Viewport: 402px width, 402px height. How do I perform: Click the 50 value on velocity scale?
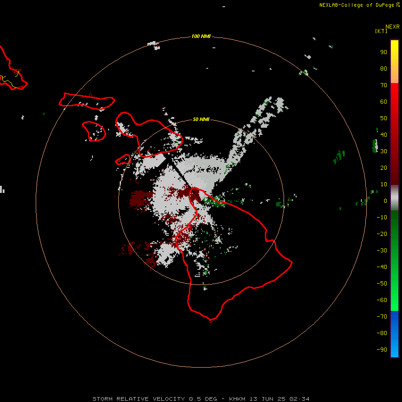(384, 118)
